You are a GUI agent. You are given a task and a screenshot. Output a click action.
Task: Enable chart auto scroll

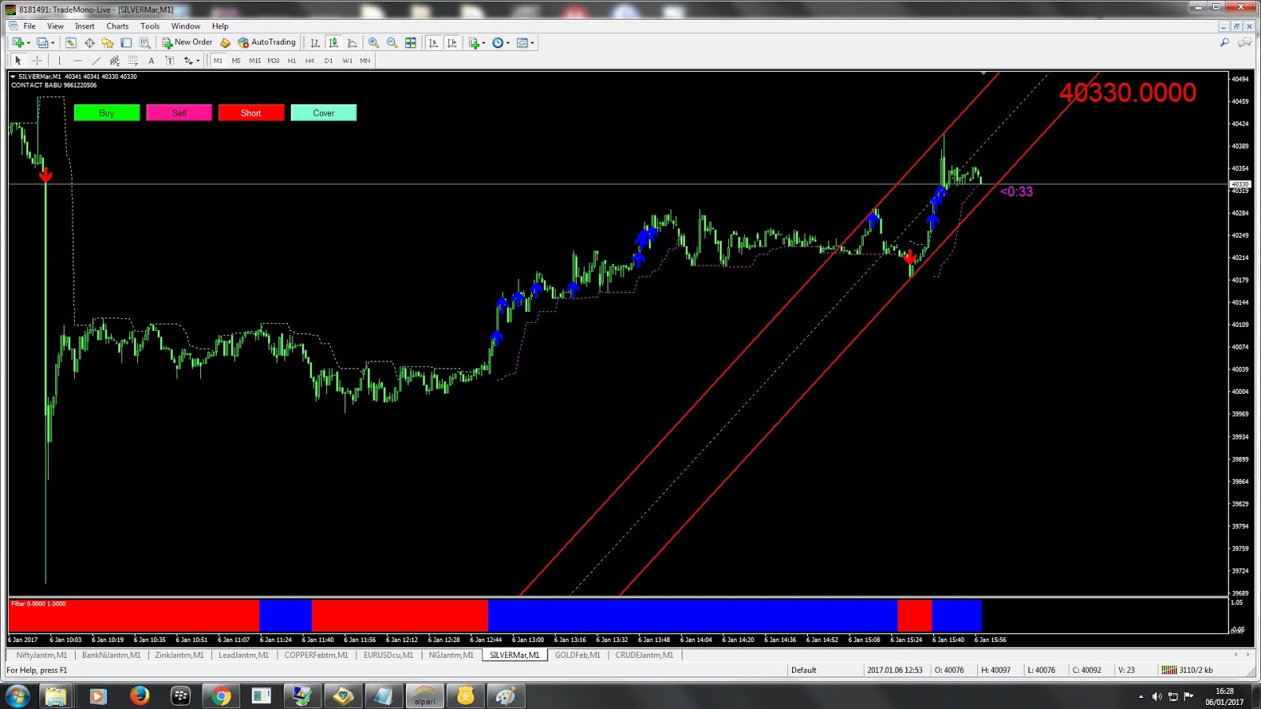[x=433, y=43]
